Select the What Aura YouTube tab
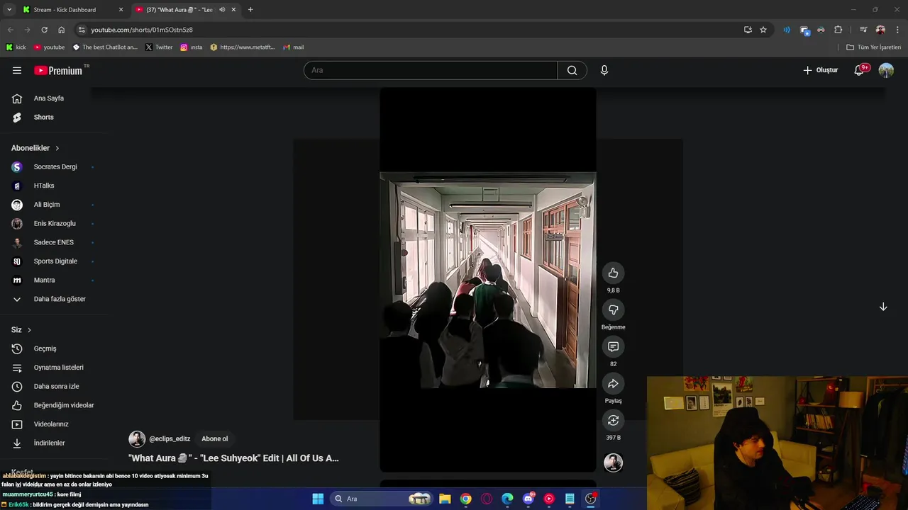The width and height of the screenshot is (908, 510). [179, 10]
